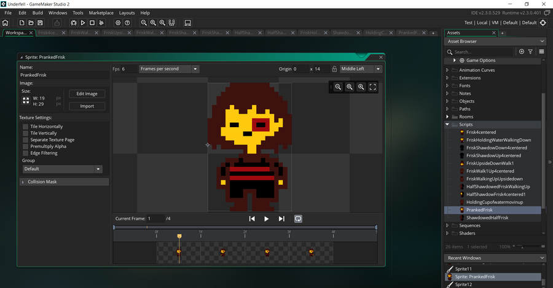553x288 pixels.
Task: Click the yellow playhead marker on timeline
Action: (x=179, y=236)
